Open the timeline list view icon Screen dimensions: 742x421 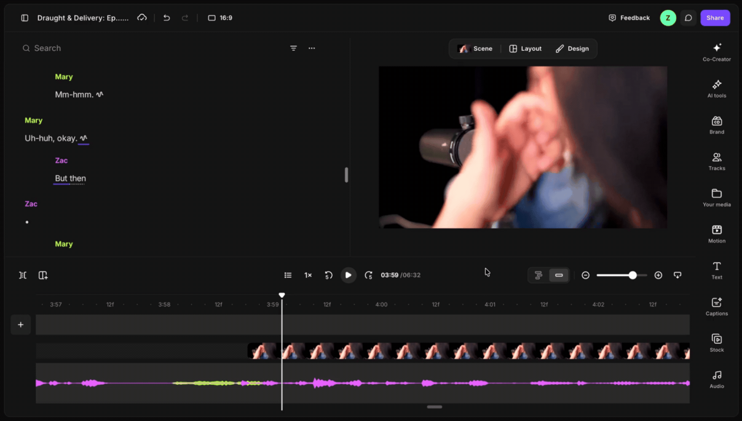pyautogui.click(x=288, y=275)
